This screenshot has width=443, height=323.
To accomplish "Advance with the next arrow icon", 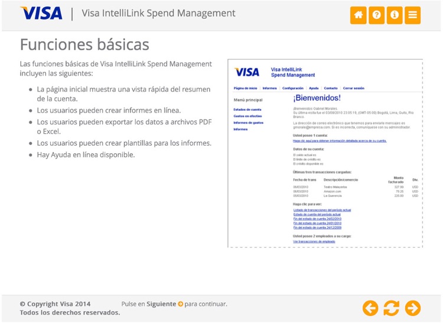I will tap(413, 308).
